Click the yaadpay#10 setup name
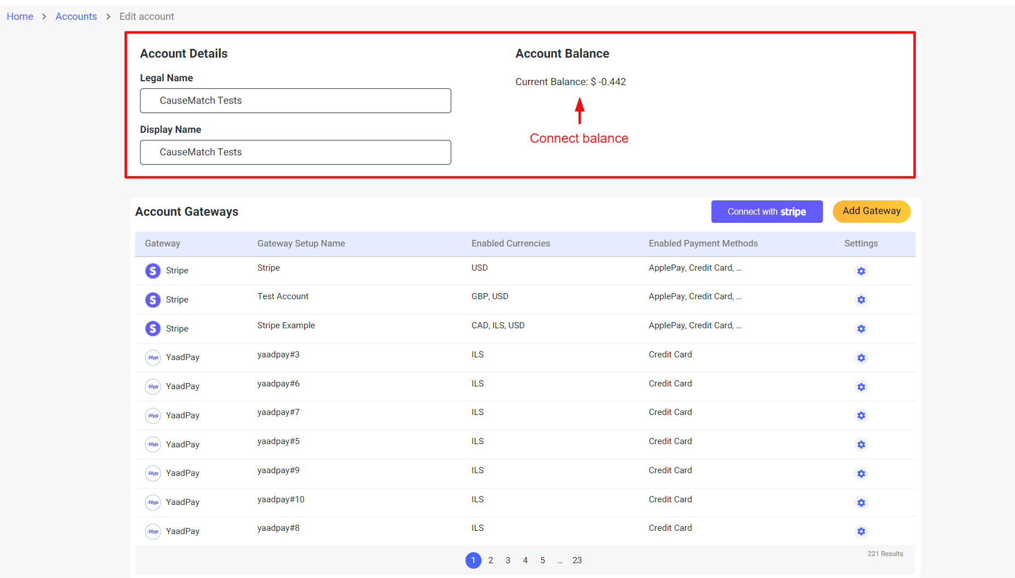1015x578 pixels. coord(281,500)
